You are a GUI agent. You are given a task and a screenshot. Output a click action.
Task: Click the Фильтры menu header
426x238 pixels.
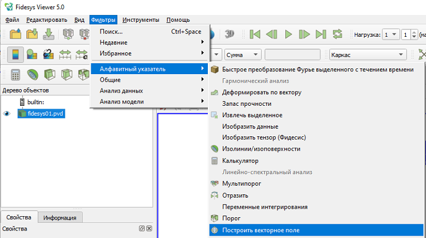tap(103, 20)
